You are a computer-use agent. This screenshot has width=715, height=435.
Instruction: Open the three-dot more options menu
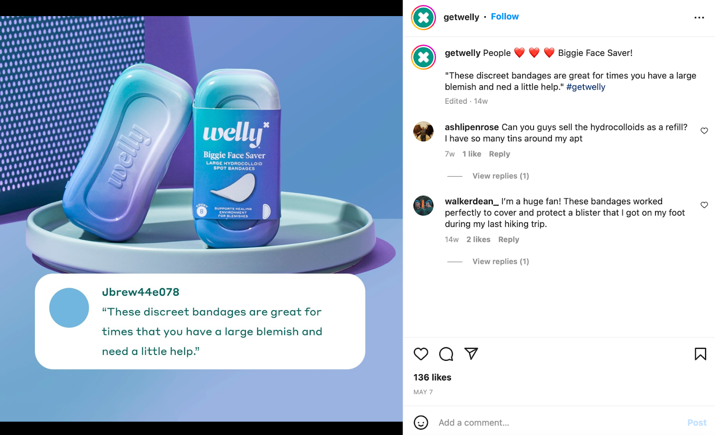(699, 17)
